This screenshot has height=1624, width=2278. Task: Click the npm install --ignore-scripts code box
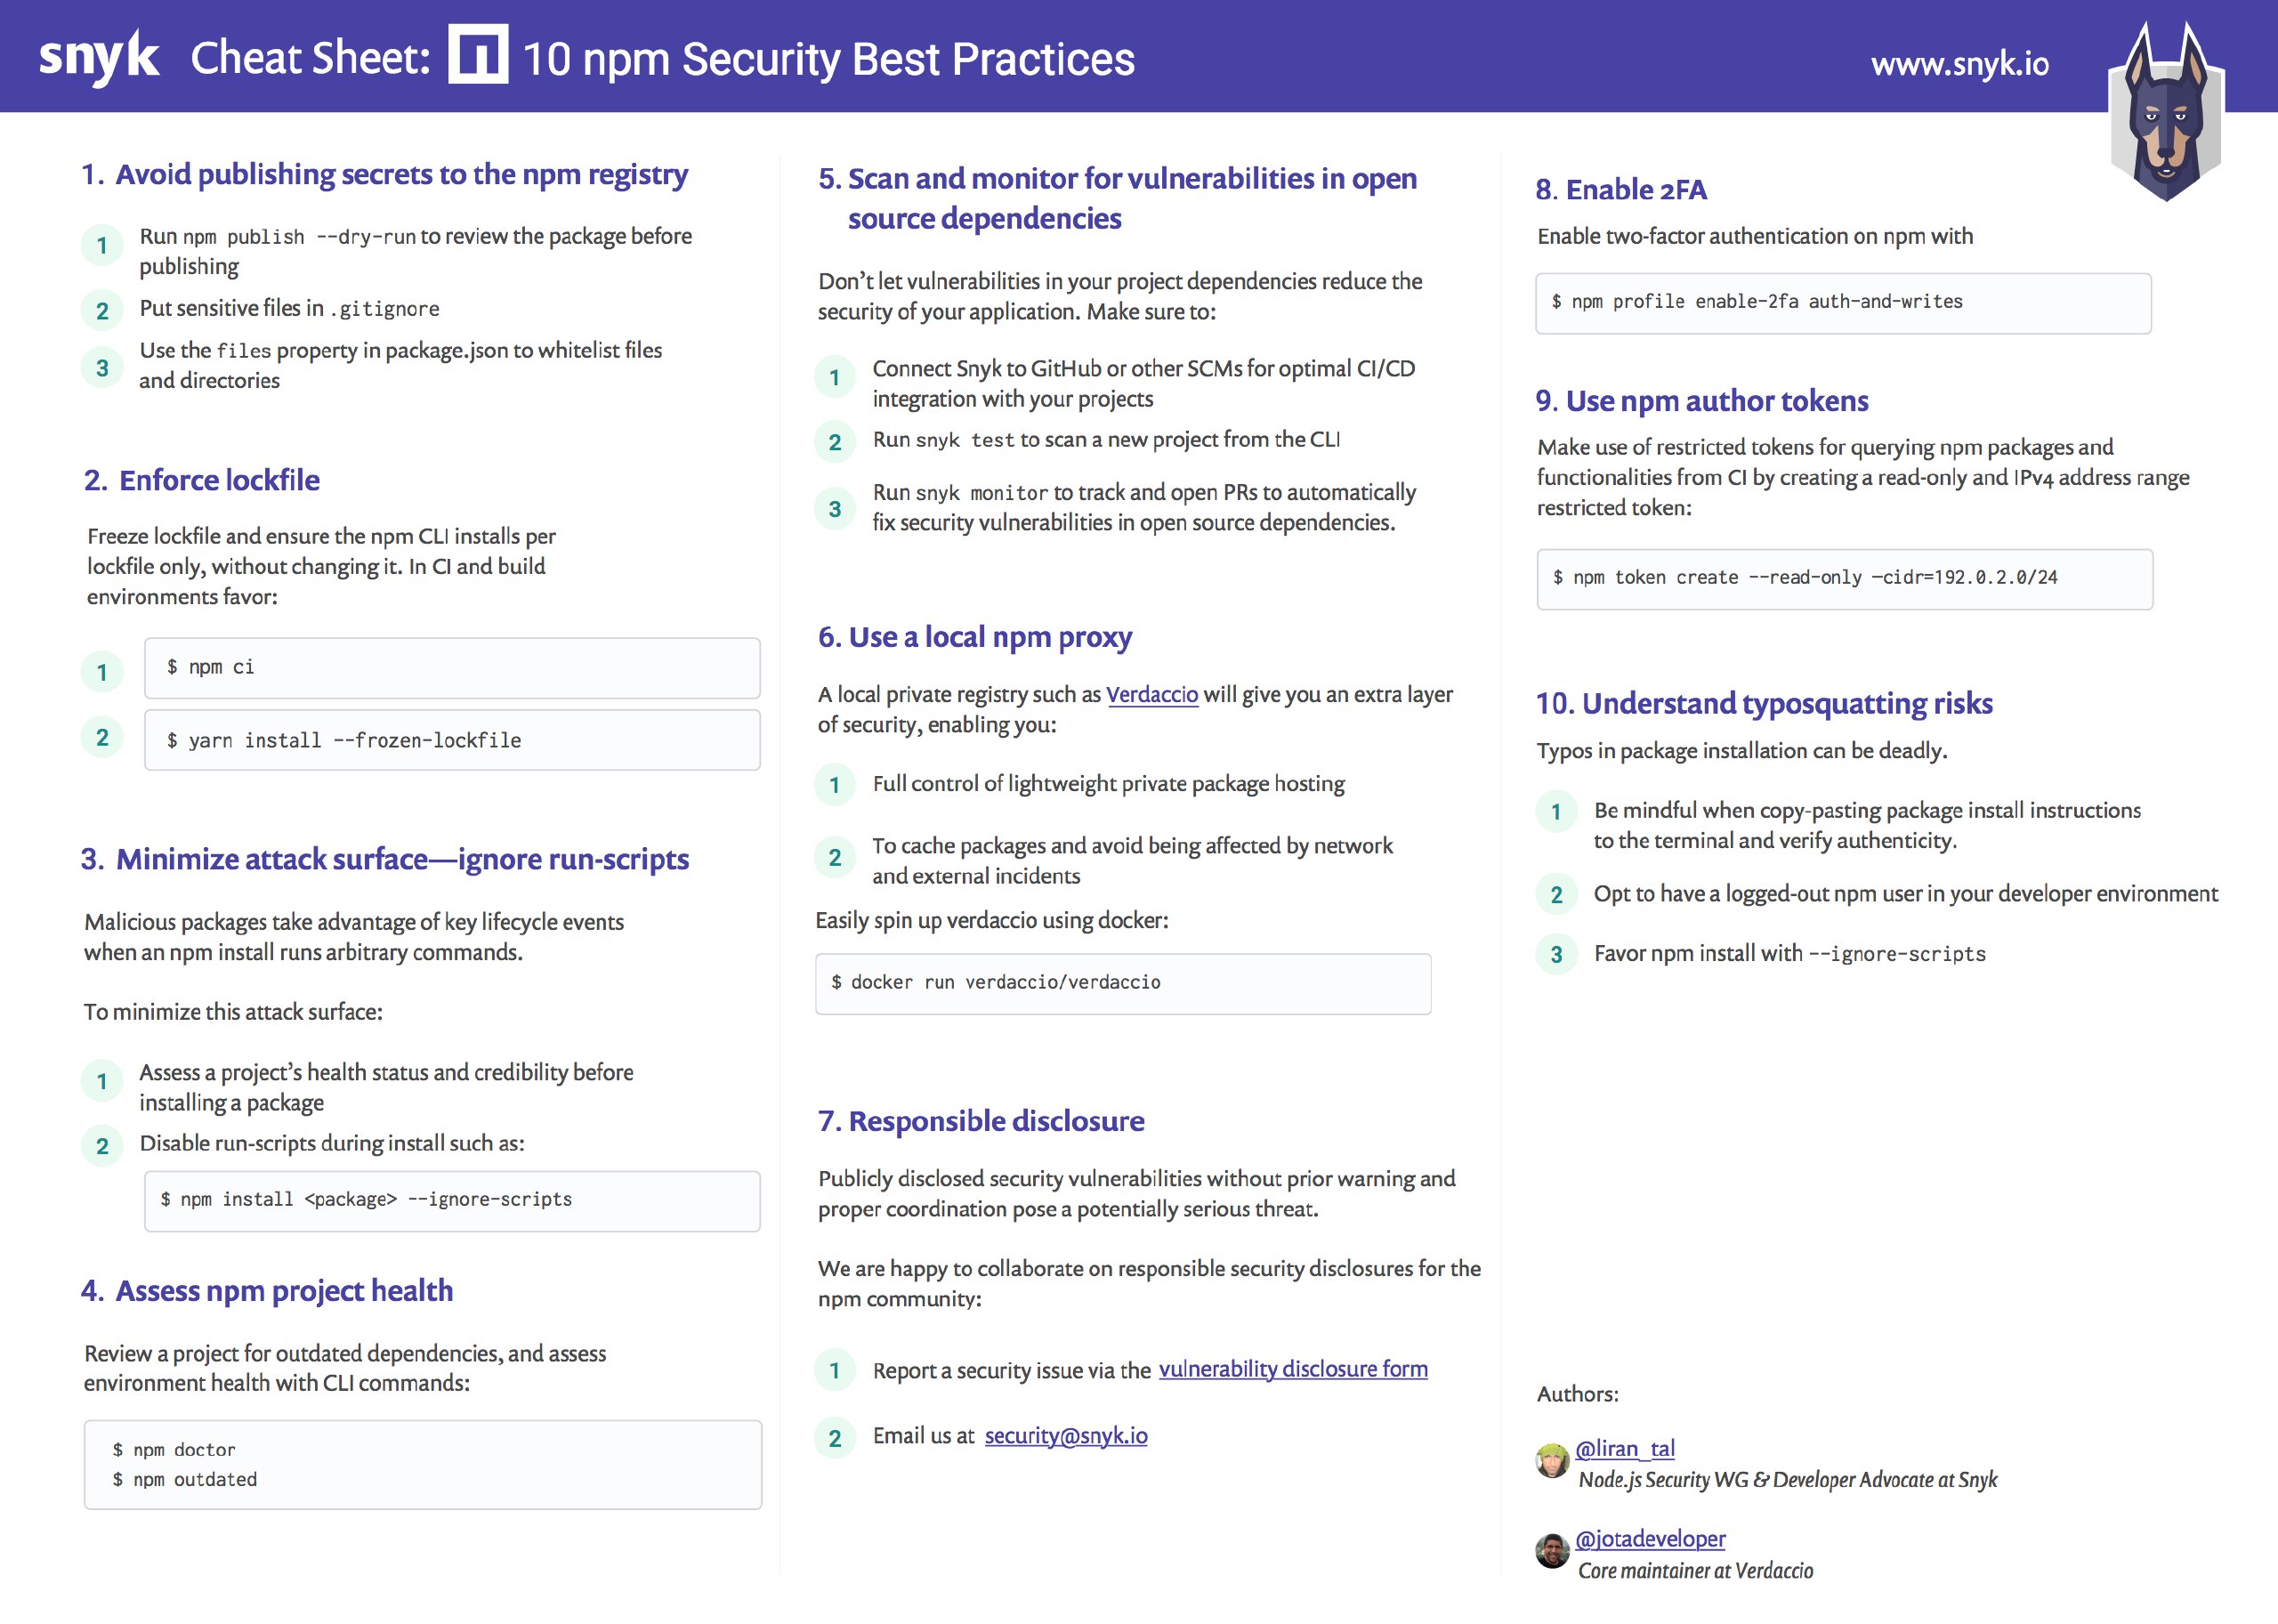pos(452,1201)
